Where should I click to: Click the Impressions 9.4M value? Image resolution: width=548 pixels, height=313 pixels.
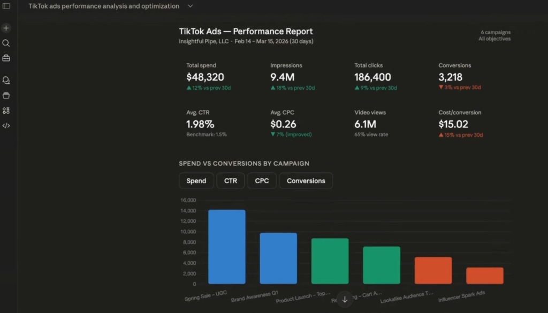click(x=283, y=77)
